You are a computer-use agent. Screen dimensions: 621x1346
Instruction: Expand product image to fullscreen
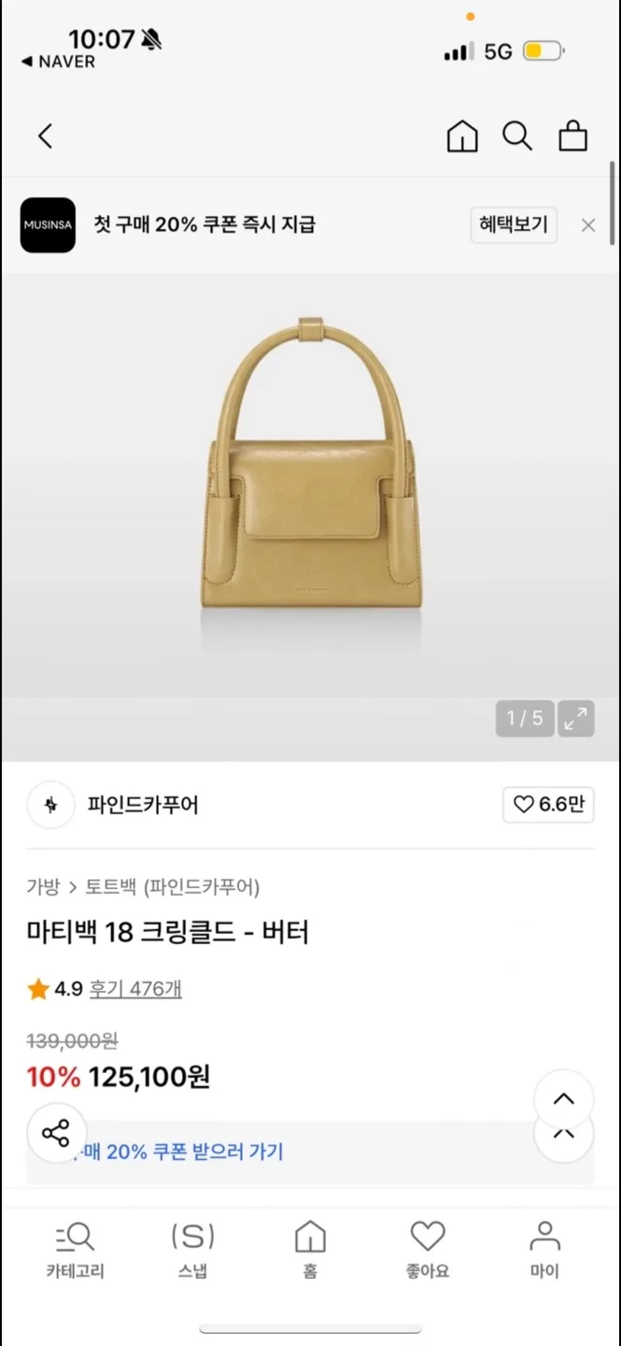click(x=576, y=718)
